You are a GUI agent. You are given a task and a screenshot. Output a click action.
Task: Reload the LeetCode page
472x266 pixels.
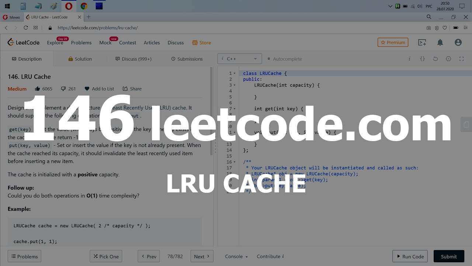(26, 28)
